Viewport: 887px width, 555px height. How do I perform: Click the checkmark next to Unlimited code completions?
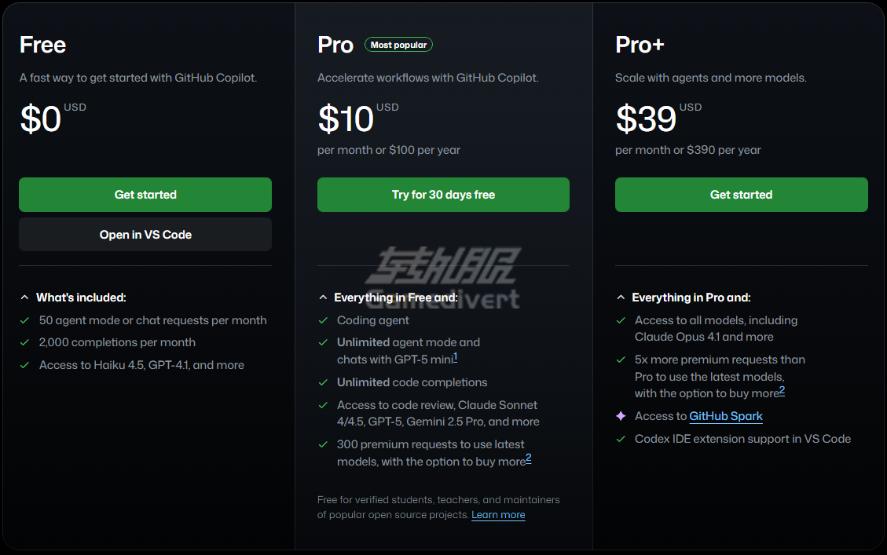[x=323, y=382]
